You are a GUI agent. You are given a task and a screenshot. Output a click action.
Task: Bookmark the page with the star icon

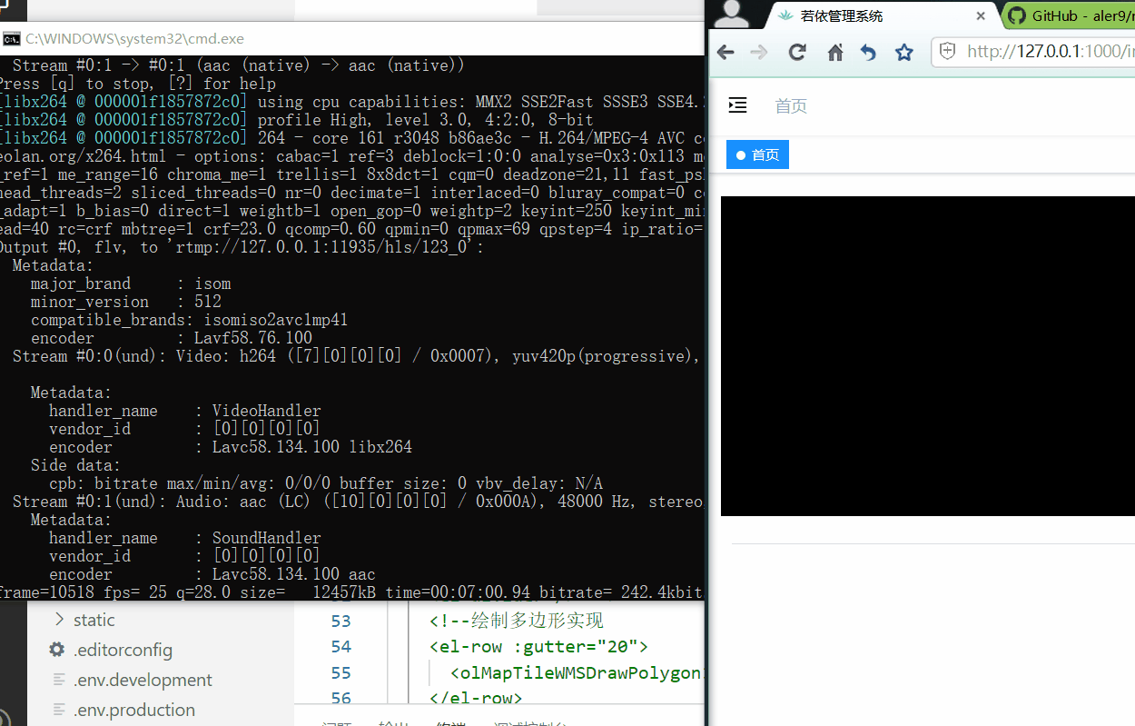(x=903, y=53)
